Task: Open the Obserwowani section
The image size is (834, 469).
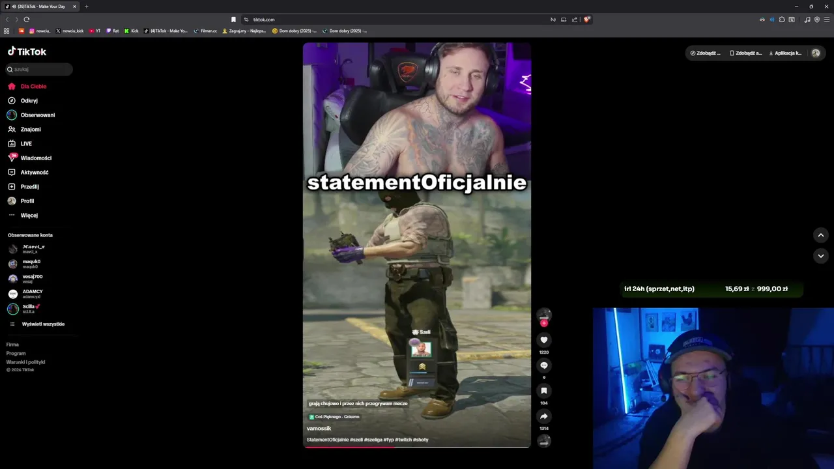Action: click(x=31, y=115)
